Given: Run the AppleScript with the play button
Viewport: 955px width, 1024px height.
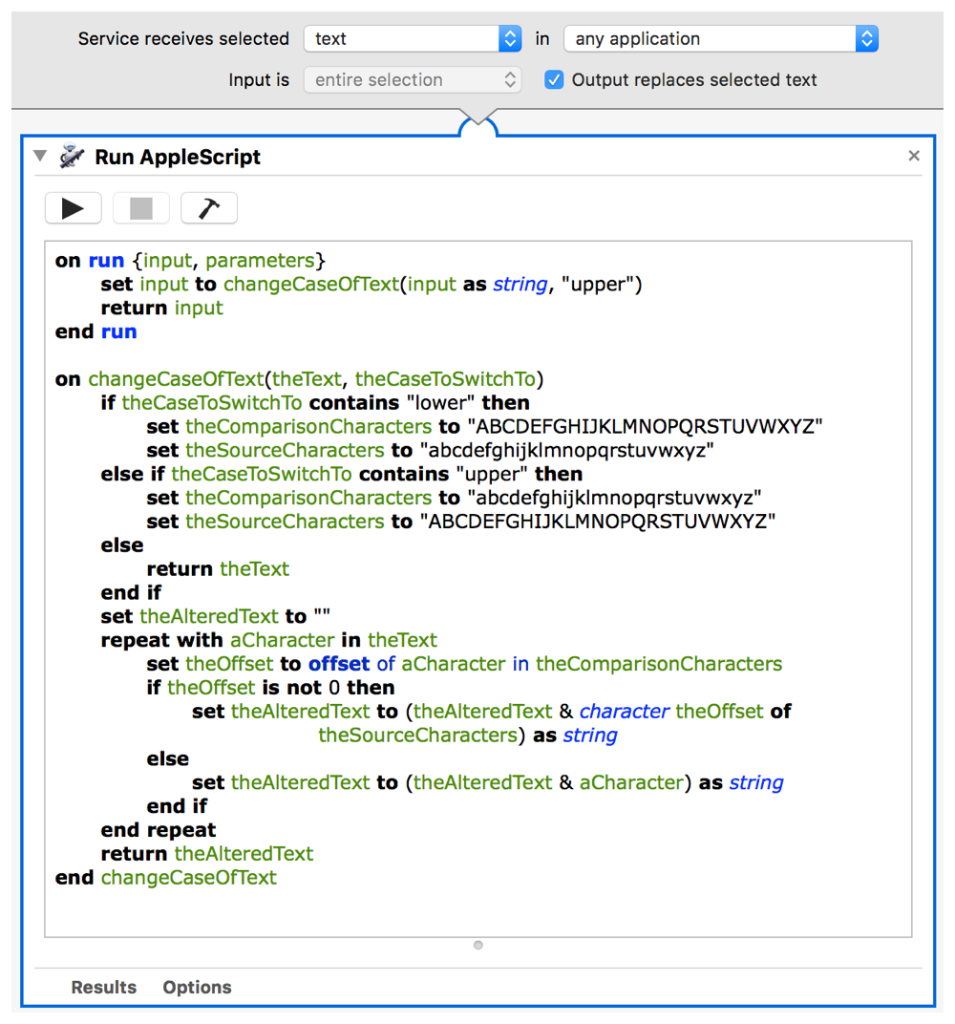Looking at the screenshot, I should (x=74, y=208).
